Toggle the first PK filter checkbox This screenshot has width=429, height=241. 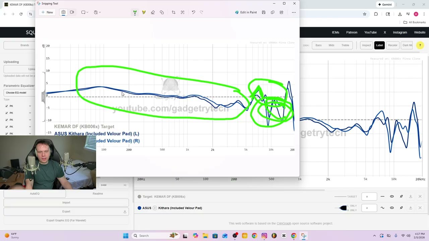pyautogui.click(x=6, y=106)
